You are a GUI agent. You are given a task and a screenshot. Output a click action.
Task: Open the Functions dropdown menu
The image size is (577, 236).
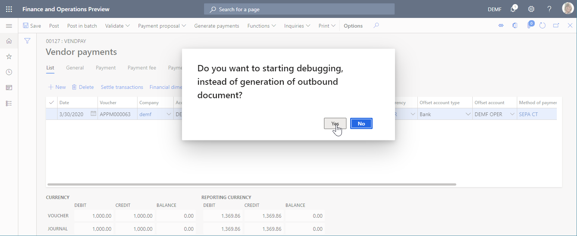[x=261, y=25]
